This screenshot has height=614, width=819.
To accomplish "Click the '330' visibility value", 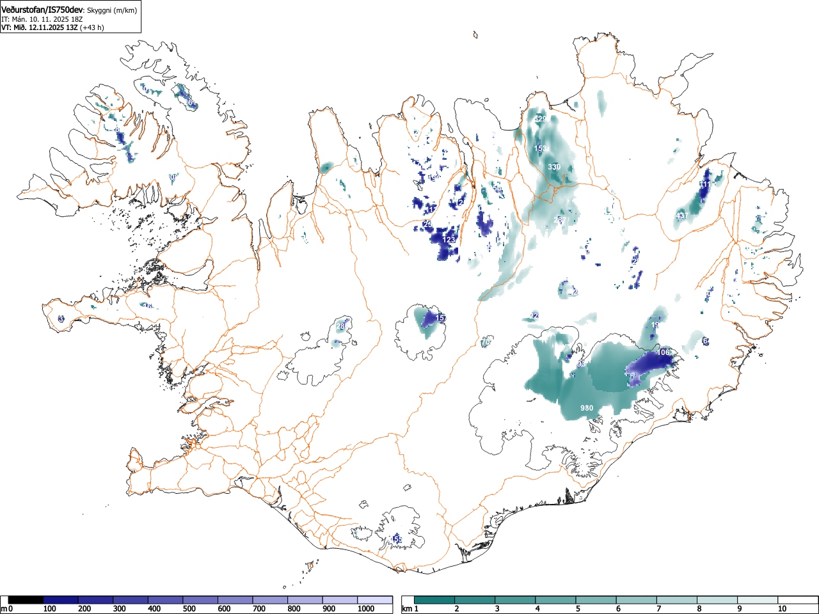I will 554,167.
